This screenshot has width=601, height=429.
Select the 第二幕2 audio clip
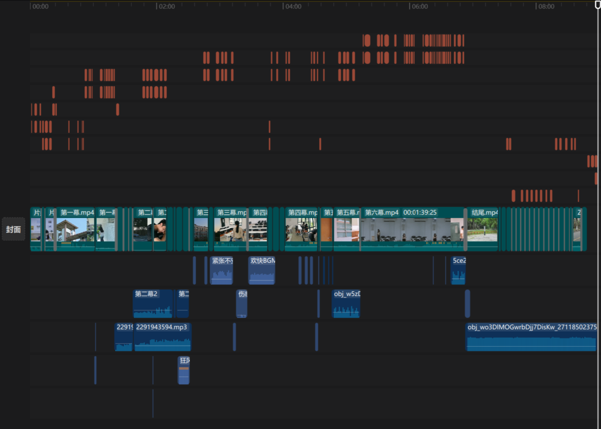(x=153, y=304)
